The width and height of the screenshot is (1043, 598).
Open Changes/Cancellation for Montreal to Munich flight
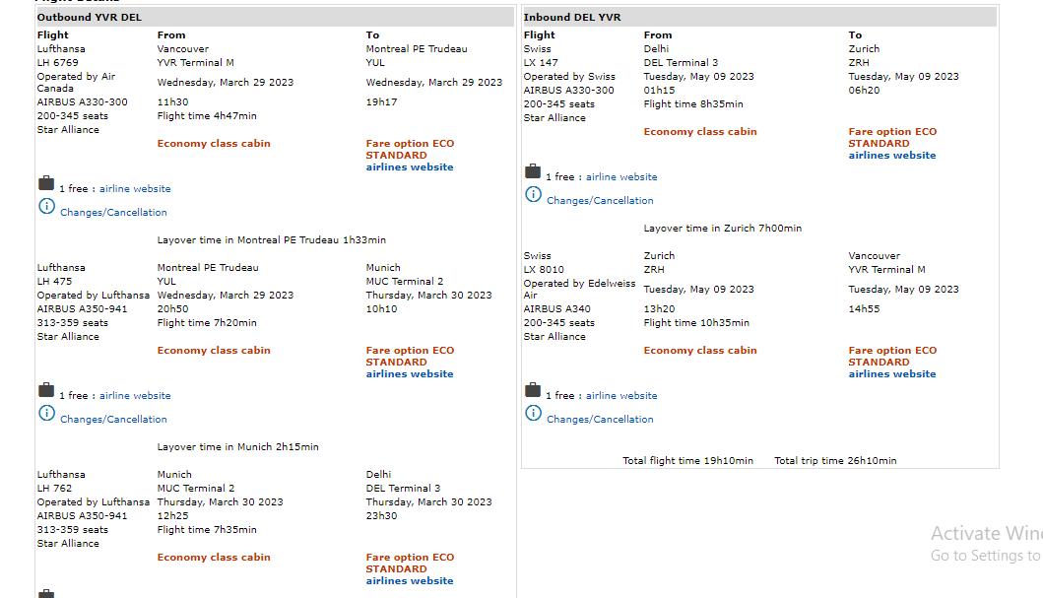113,420
